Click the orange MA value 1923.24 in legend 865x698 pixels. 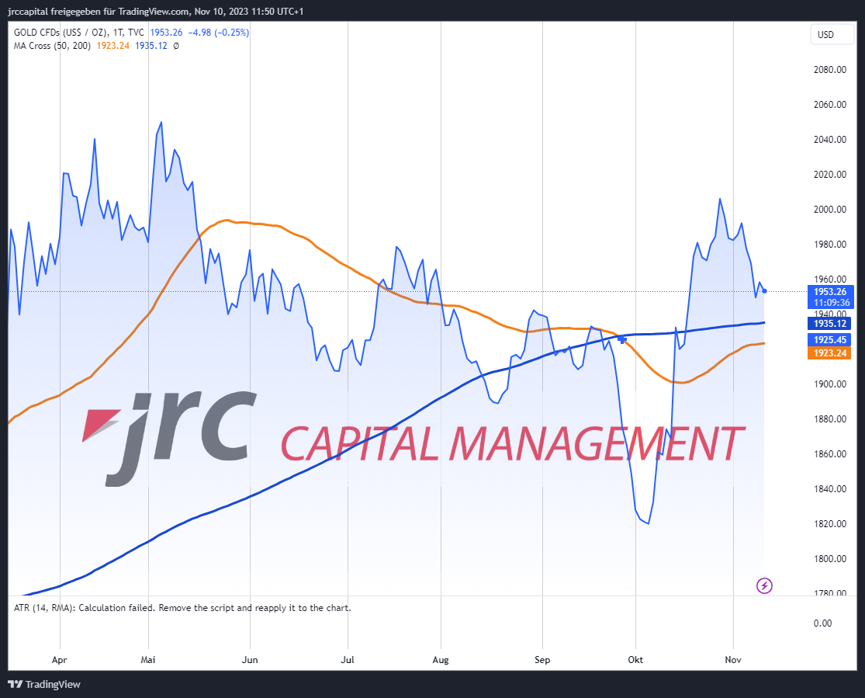point(113,46)
